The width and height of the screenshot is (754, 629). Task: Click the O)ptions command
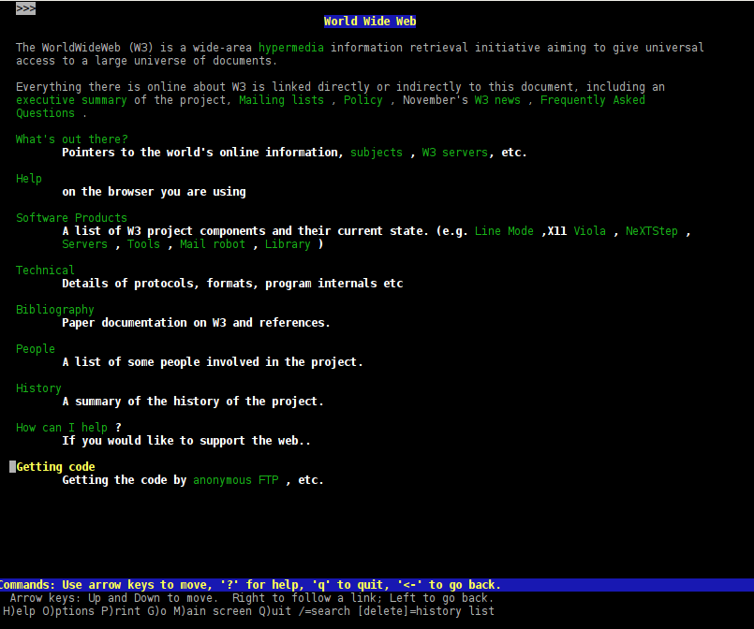point(68,611)
